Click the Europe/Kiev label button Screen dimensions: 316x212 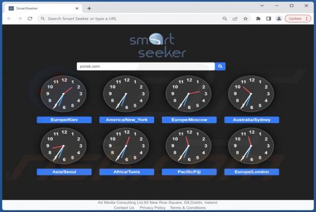point(64,120)
